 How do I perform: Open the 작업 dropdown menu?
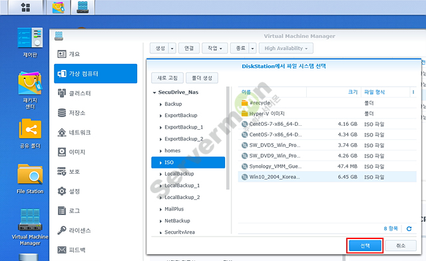(x=214, y=49)
